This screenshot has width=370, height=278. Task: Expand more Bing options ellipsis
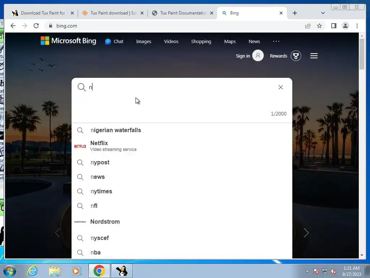click(276, 41)
